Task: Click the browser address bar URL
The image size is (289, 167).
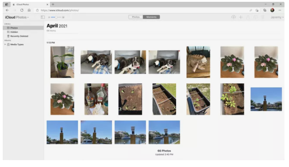Action: [60, 10]
